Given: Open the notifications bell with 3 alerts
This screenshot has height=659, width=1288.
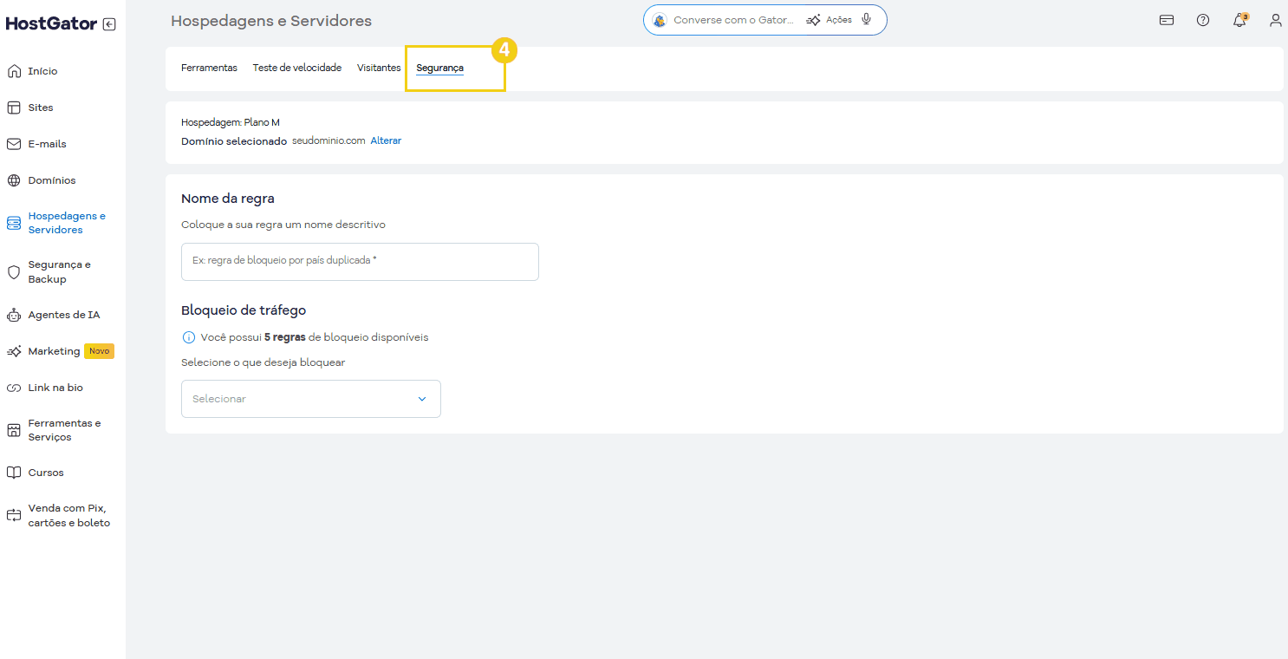Looking at the screenshot, I should (1239, 19).
